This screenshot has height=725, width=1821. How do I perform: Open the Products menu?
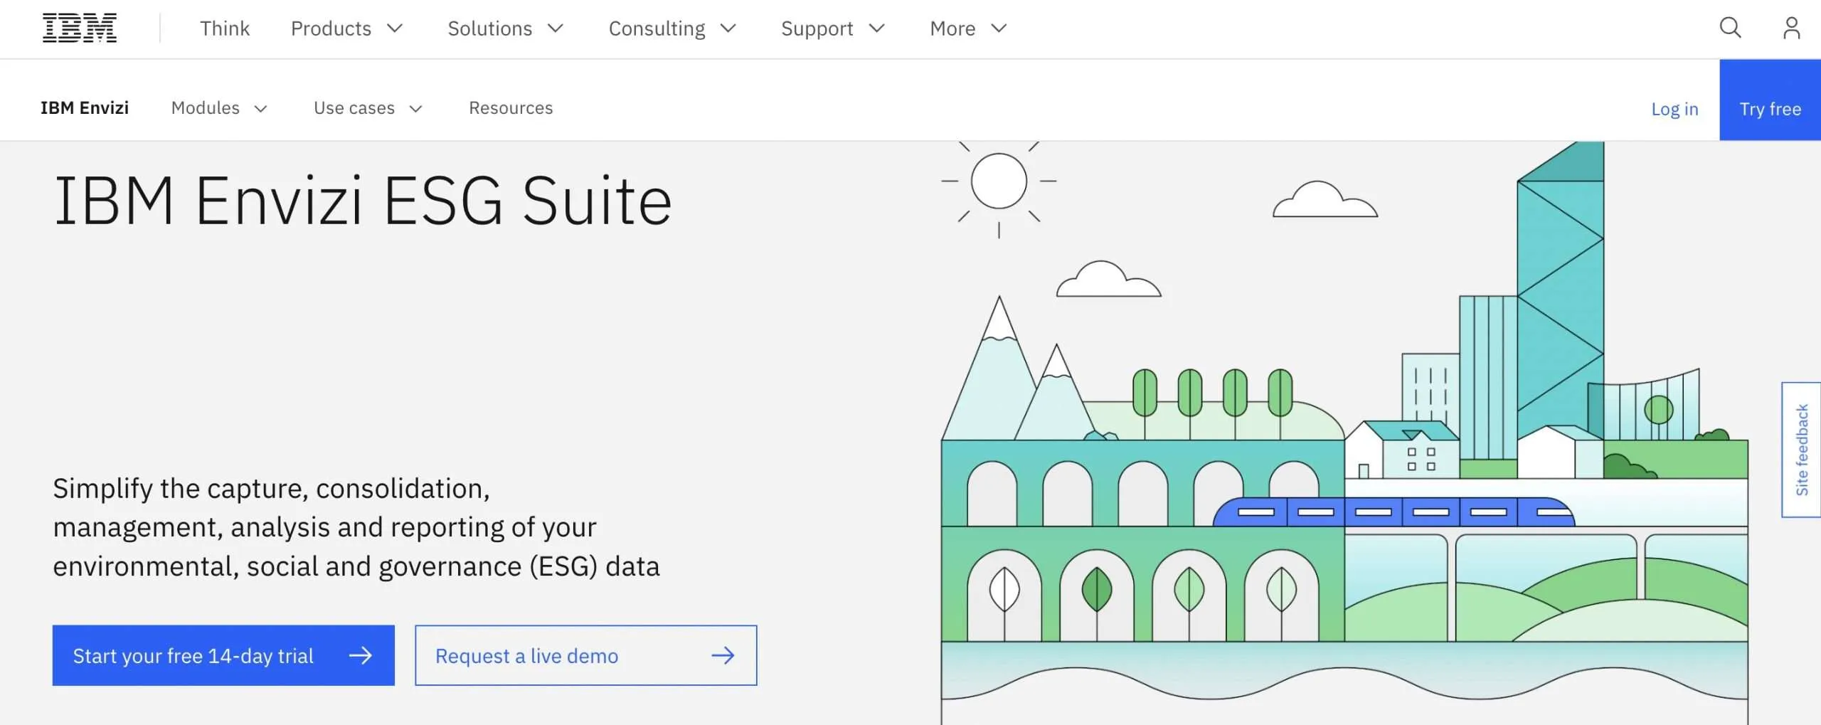(x=347, y=28)
